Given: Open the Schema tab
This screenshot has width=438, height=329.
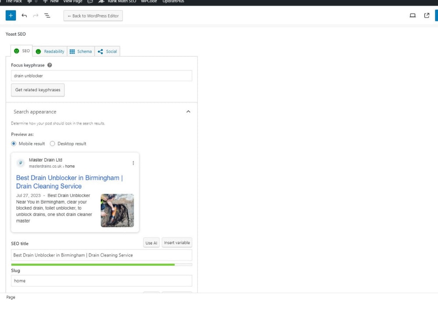Looking at the screenshot, I should point(81,51).
